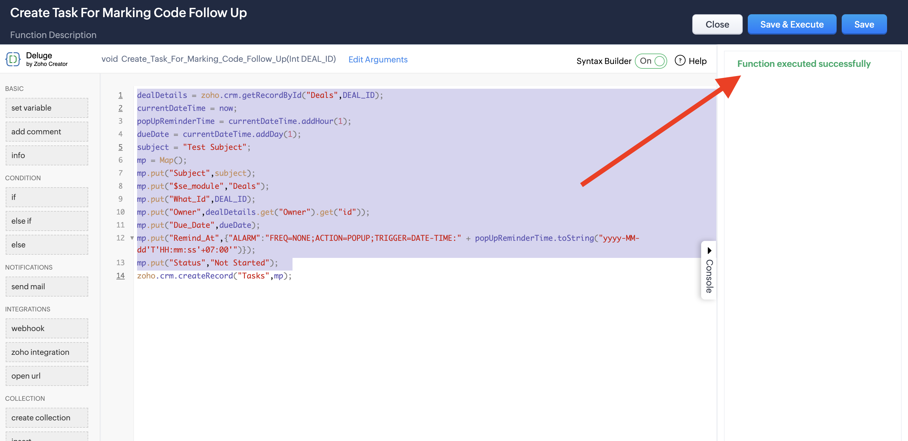
Task: Click the Save button
Action: 864,24
